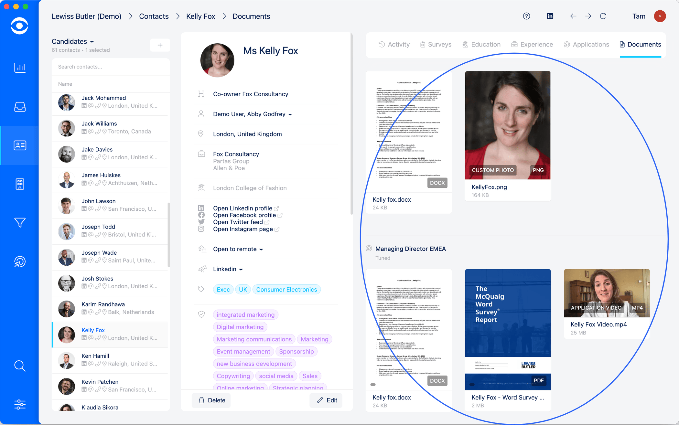The width and height of the screenshot is (679, 425).
Task: Open the Kelly Fox Video.mp4 thumbnail
Action: coord(607,293)
